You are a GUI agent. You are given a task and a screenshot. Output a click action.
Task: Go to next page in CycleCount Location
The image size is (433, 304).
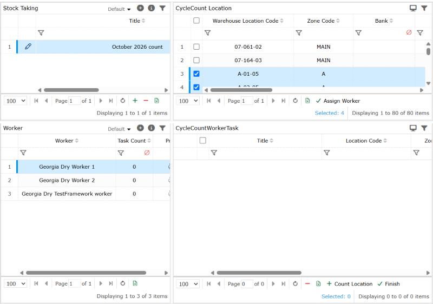click(273, 101)
